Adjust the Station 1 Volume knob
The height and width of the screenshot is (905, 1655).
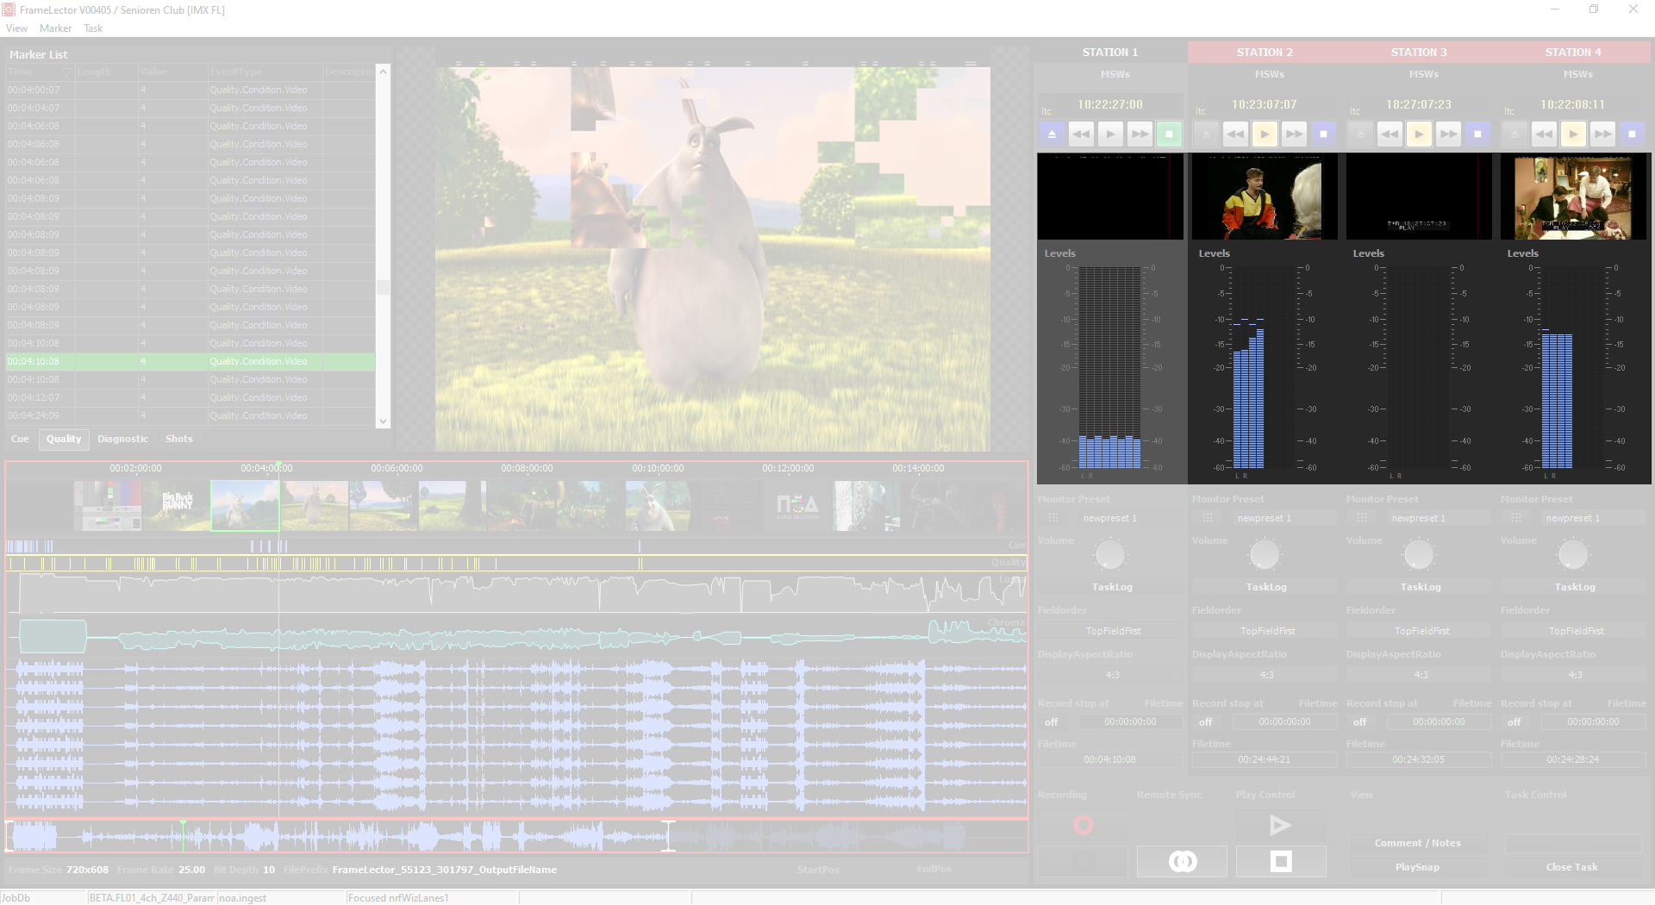[1110, 555]
